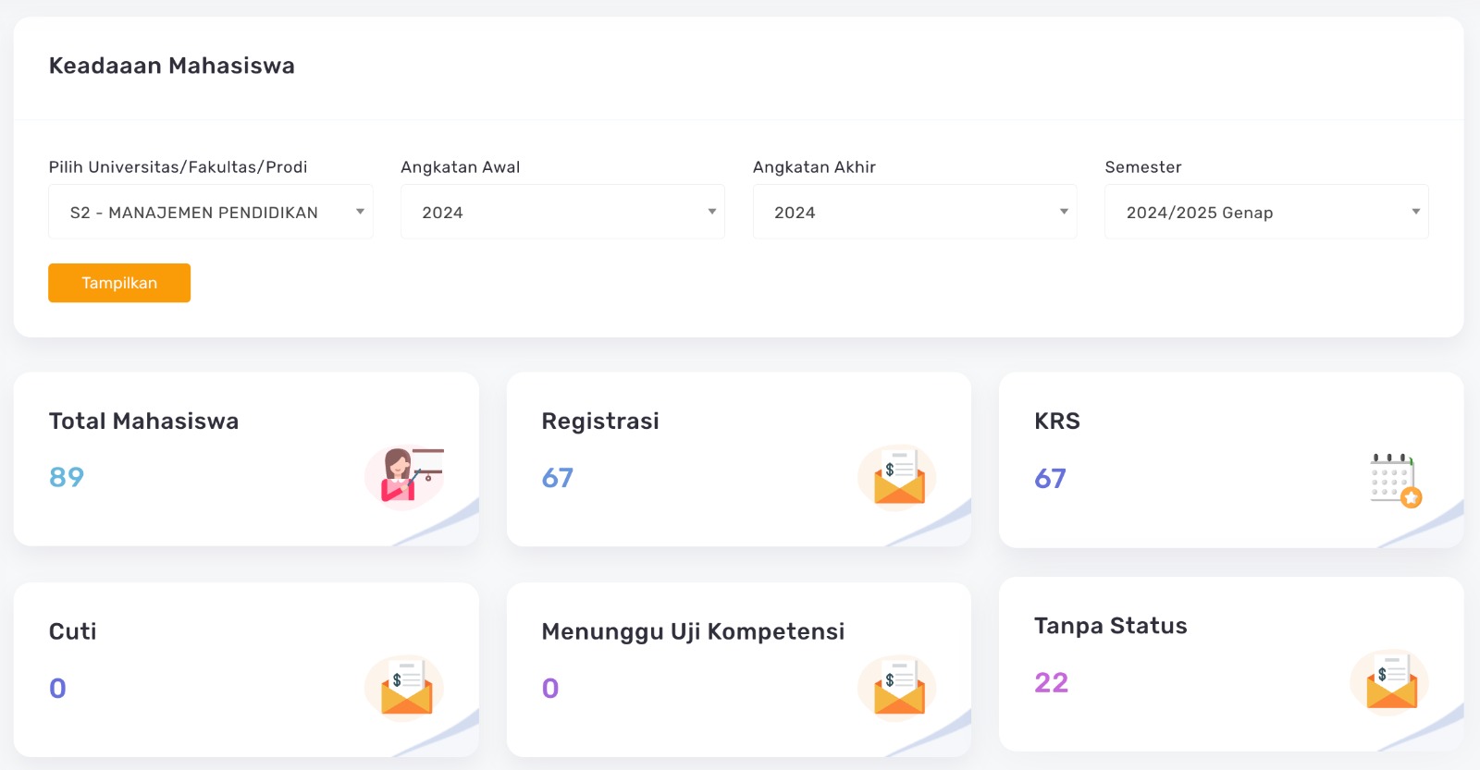Click the Total Mahasiswa count 89
Image resolution: width=1480 pixels, height=770 pixels.
(x=67, y=477)
